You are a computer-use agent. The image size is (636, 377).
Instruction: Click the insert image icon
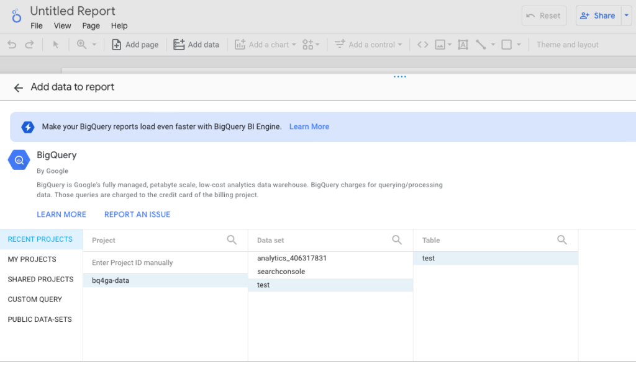(440, 45)
